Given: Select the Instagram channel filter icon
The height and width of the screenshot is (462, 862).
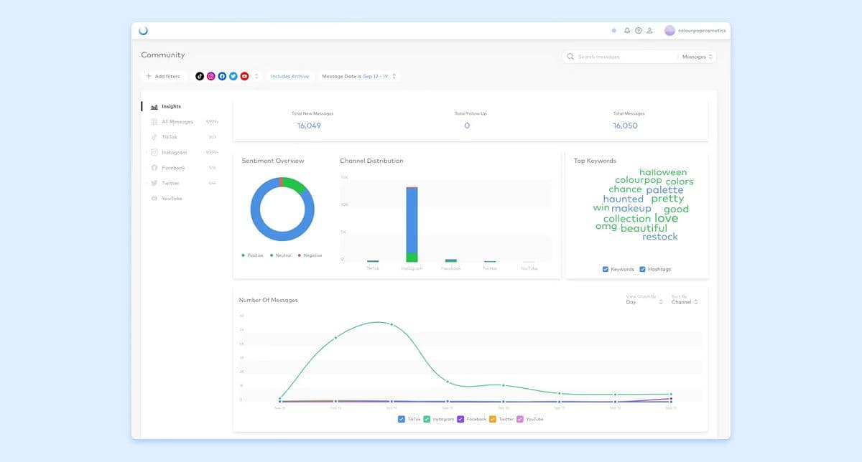Looking at the screenshot, I should click(211, 76).
